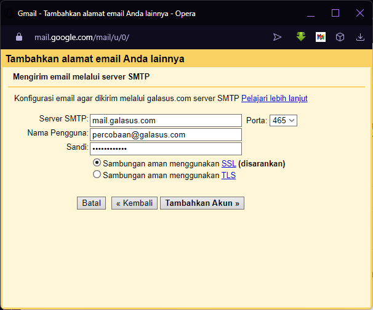
Task: Click the « Kembali button
Action: [134, 203]
